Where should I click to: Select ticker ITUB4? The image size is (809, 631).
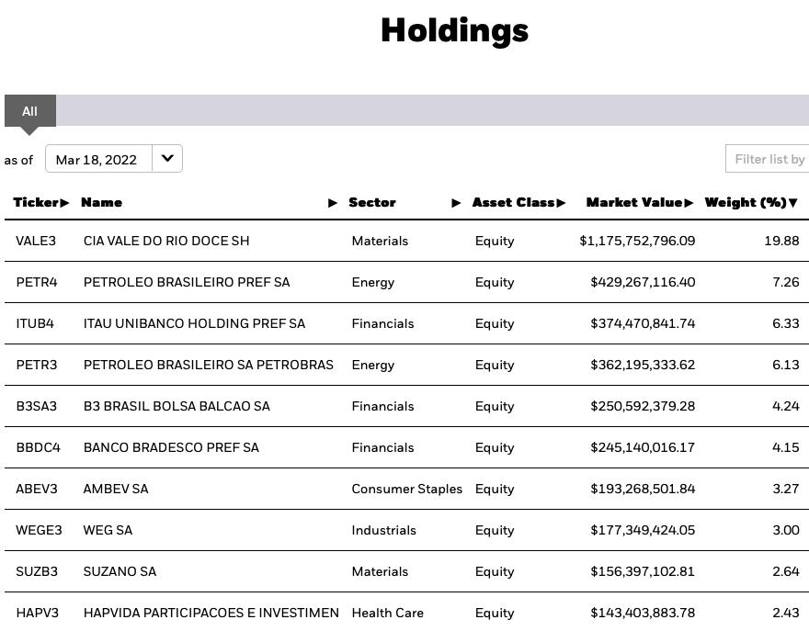point(35,323)
